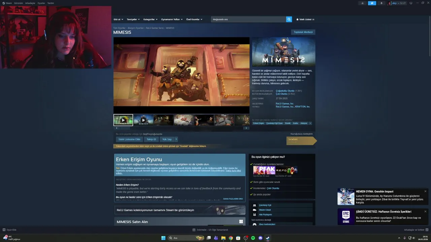Click the İndirmeler download icon
431x242 pixels.
pyautogui.click(x=194, y=230)
